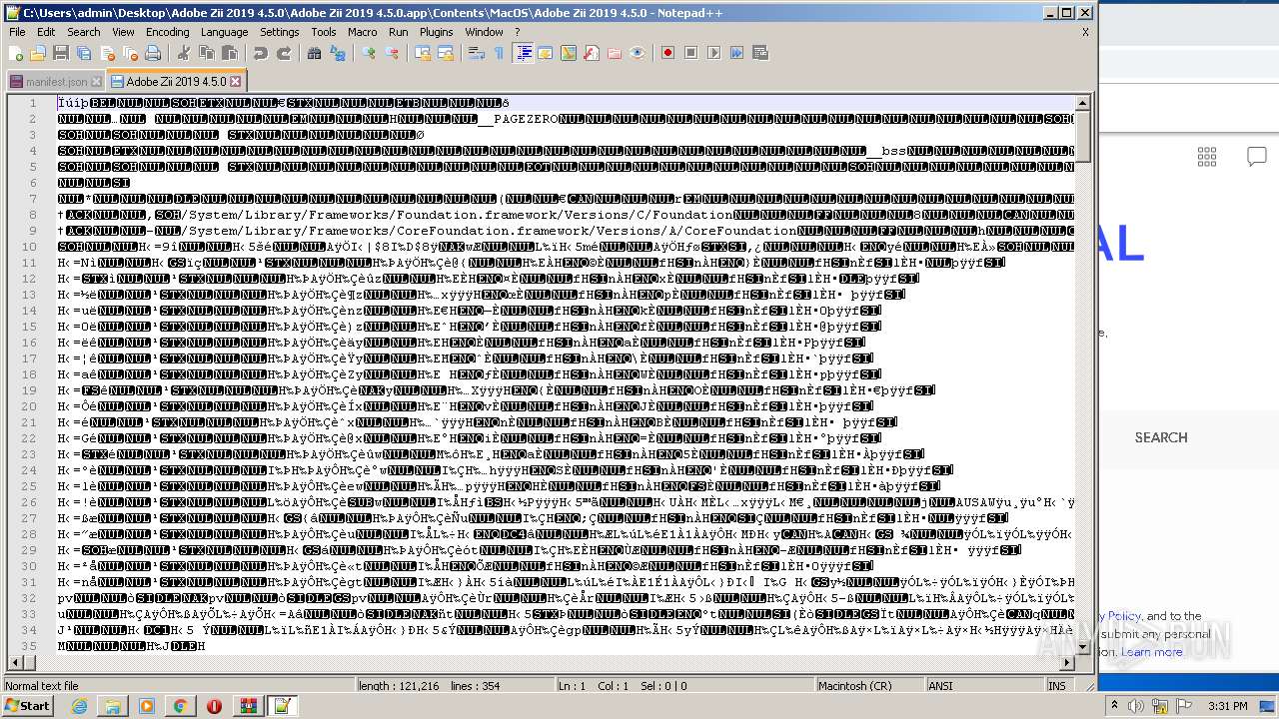Viewport: 1279px width, 719px height.
Task: Open Internet Explorer from the taskbar
Action: pos(79,706)
